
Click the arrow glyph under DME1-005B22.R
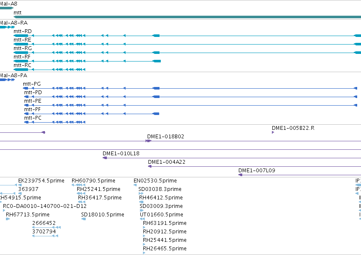pos(273,132)
